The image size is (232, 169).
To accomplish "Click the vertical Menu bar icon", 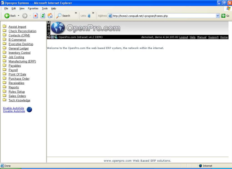I will pyautogui.click(x=49, y=28).
